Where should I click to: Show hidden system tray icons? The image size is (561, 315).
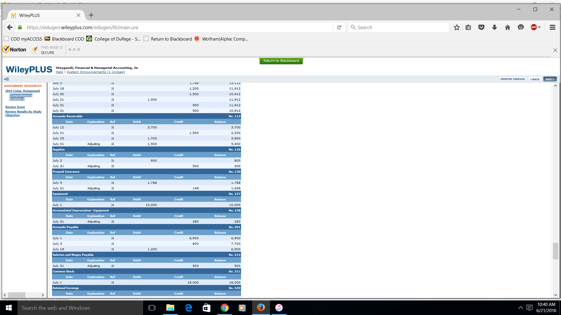pos(521,308)
